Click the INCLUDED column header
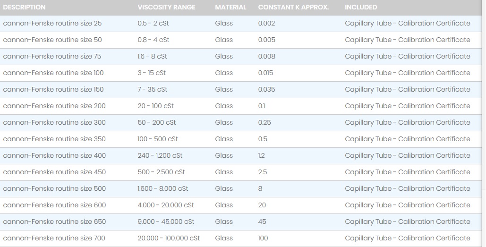 (x=361, y=8)
